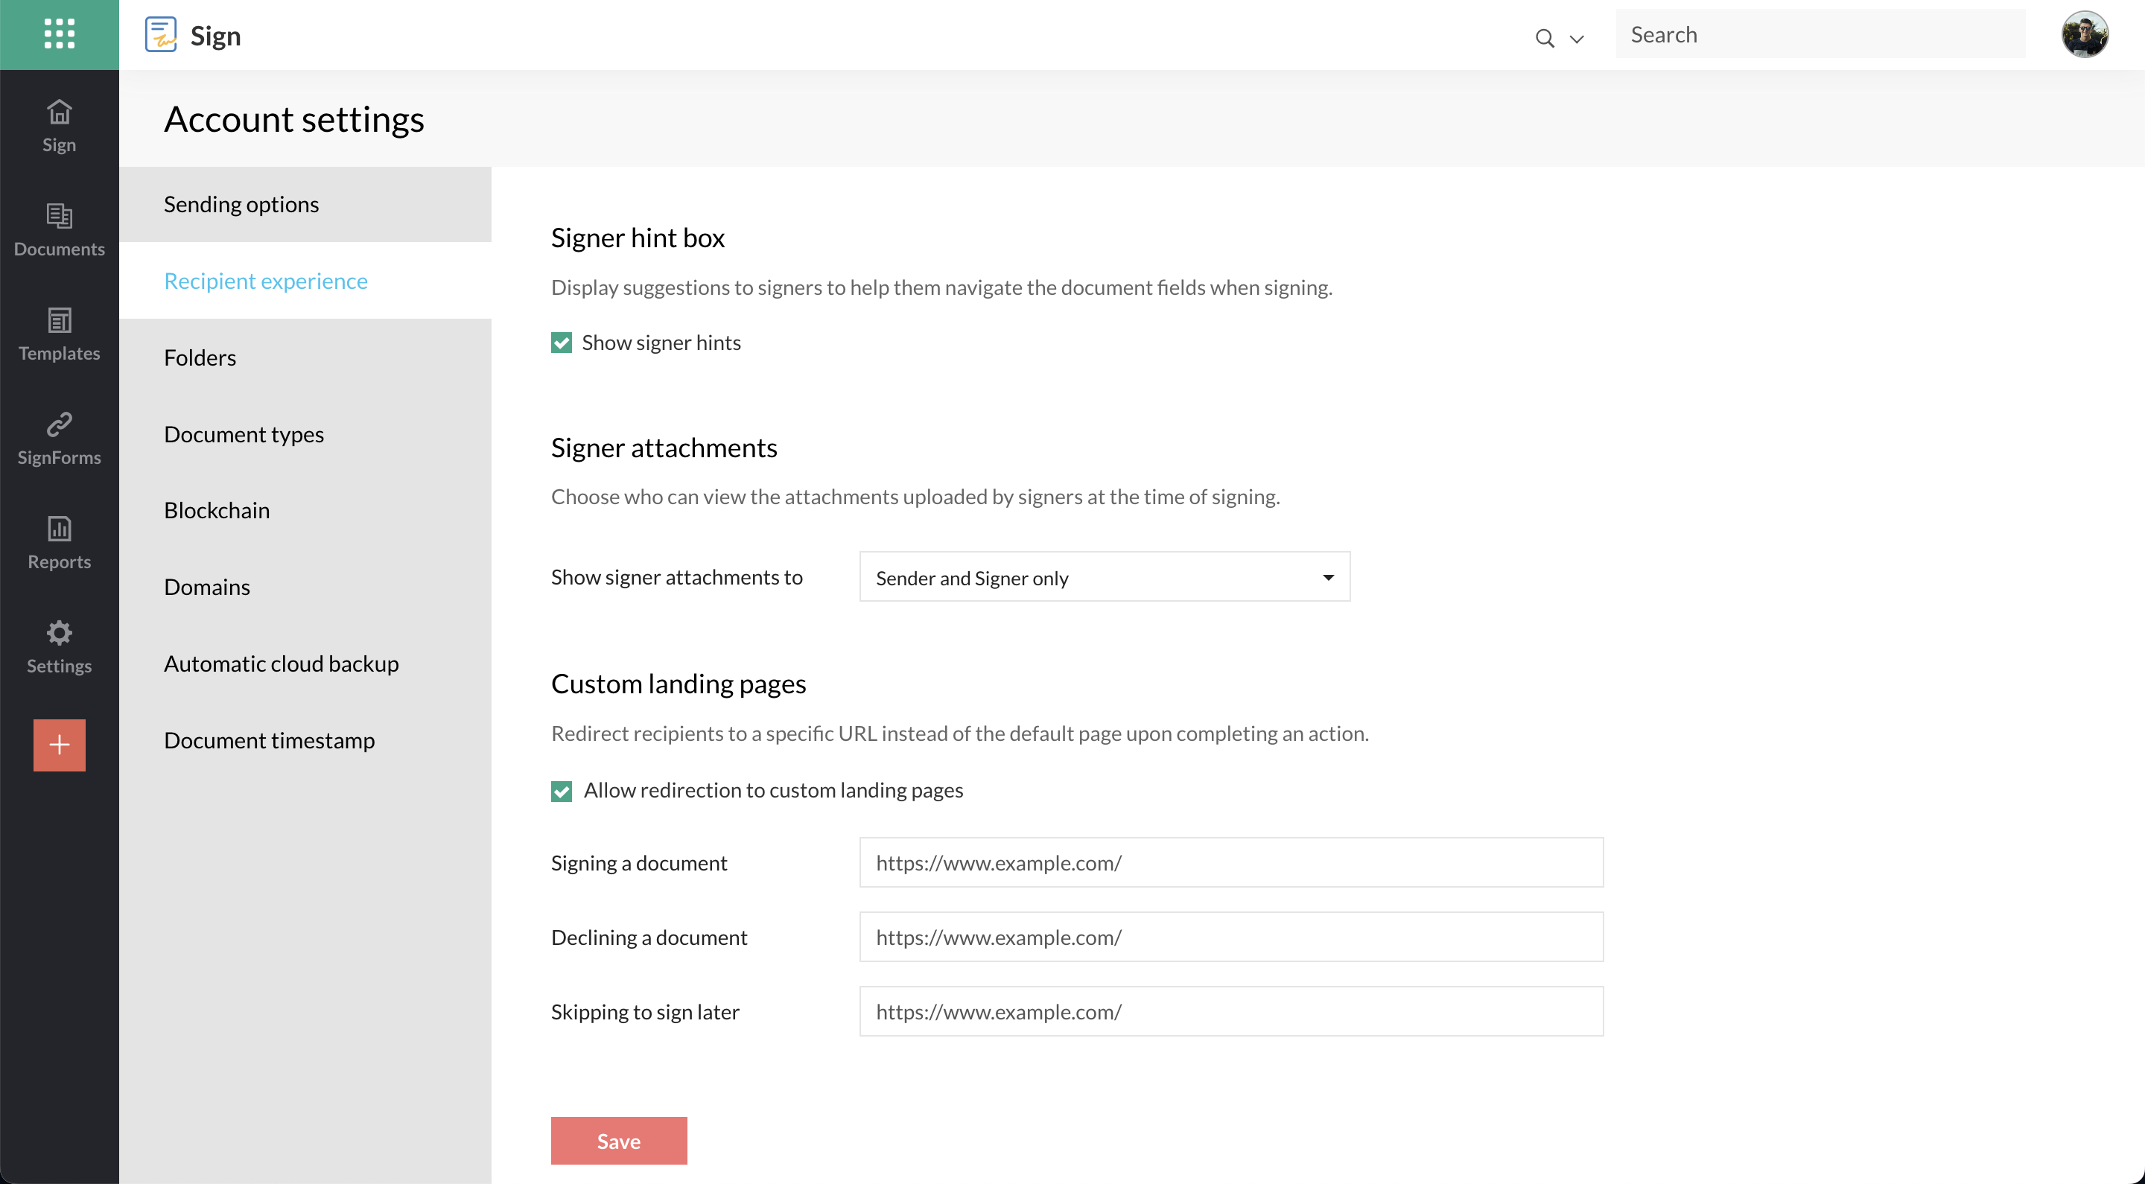Uncheck Show signer hints checkbox

point(562,343)
